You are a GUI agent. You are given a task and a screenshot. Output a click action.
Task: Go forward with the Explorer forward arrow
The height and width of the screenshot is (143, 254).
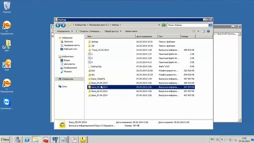coord(63,25)
